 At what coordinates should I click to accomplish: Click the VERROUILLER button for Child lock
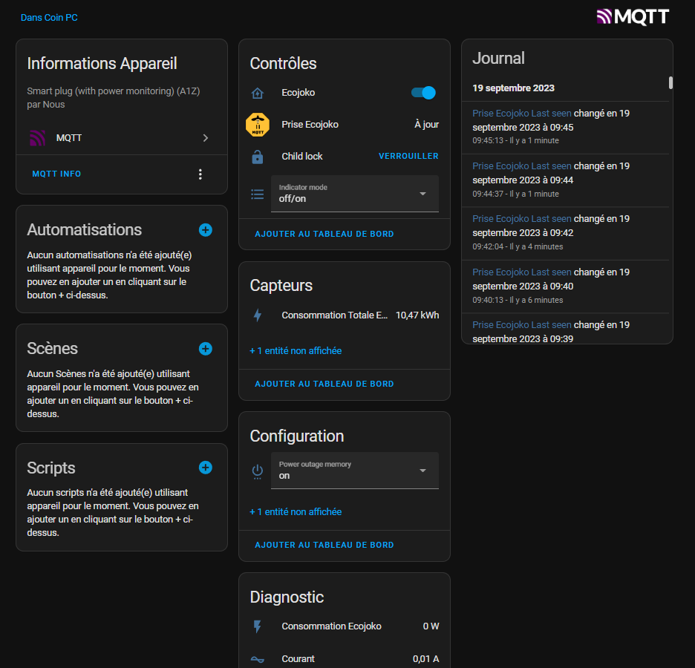click(x=408, y=156)
